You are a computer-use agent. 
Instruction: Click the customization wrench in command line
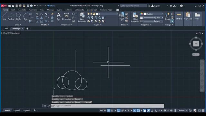48,106
